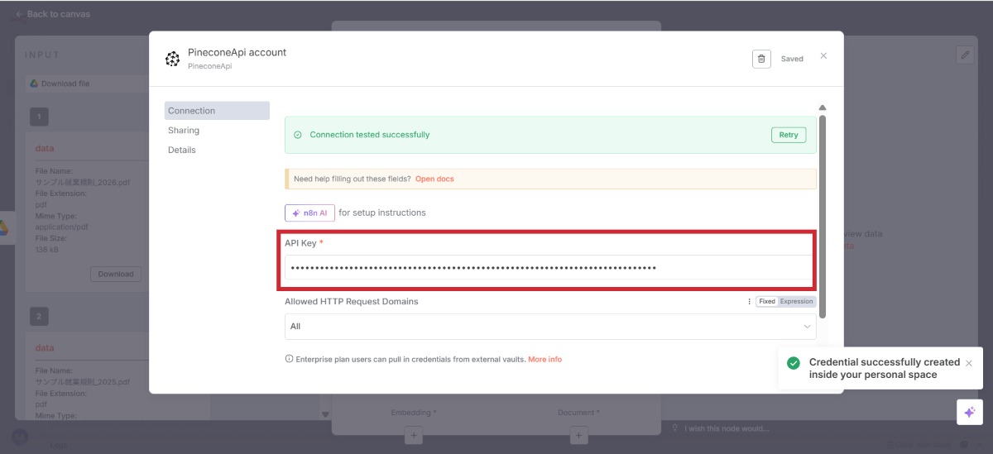Viewport: 993px width, 454px height.
Task: Click the n8n AI setup instructions button
Action: 309,213
